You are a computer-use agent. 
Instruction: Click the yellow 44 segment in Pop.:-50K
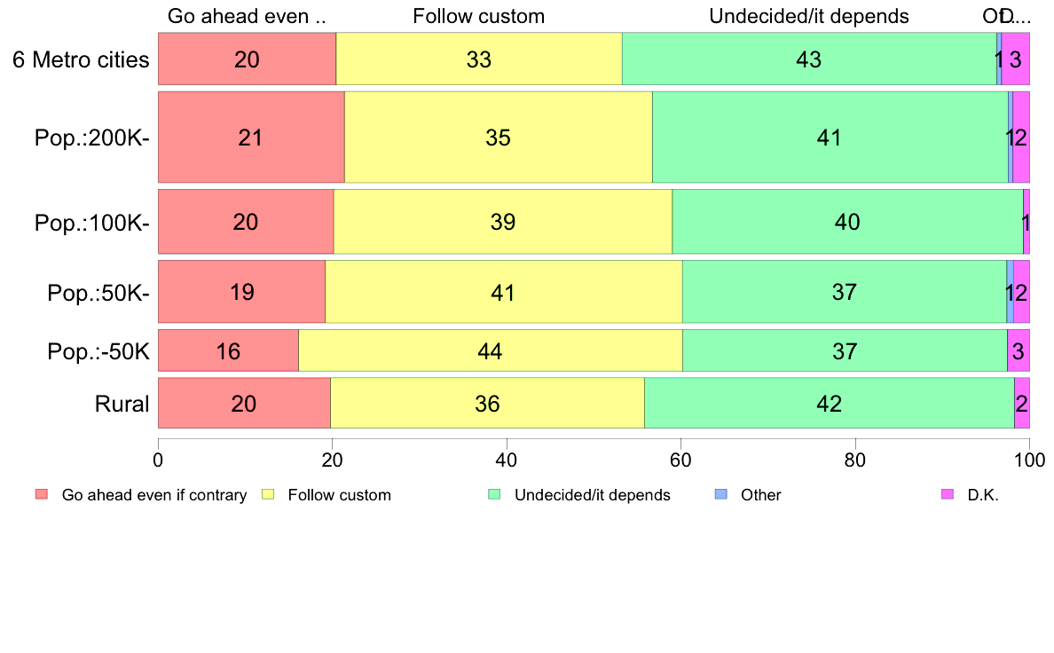coord(490,351)
